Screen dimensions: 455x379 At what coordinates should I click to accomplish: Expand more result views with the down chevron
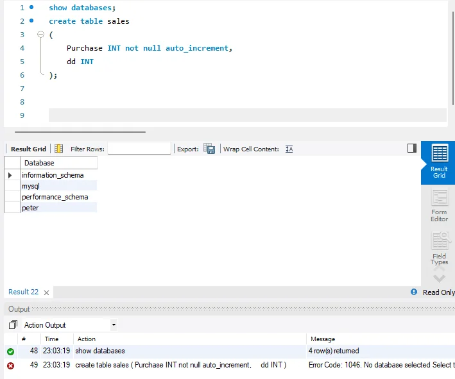point(439,278)
